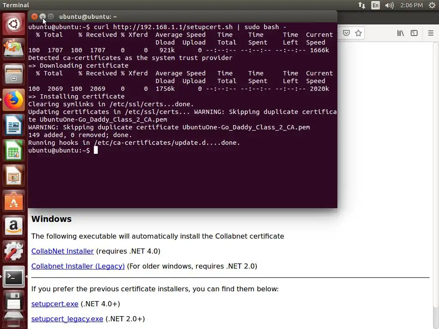Open LibreOffice Calc dock icon
439x329 pixels.
point(13,150)
